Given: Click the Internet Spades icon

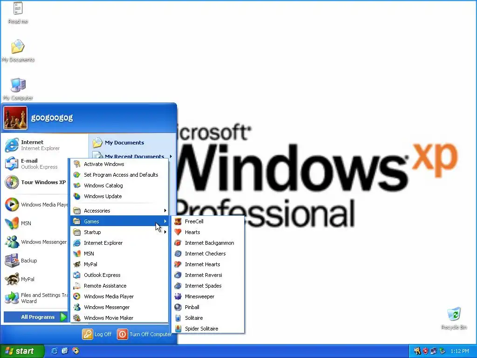Looking at the screenshot, I should pos(178,286).
